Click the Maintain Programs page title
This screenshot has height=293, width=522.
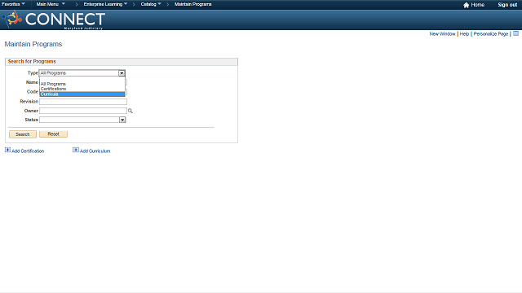pos(33,44)
